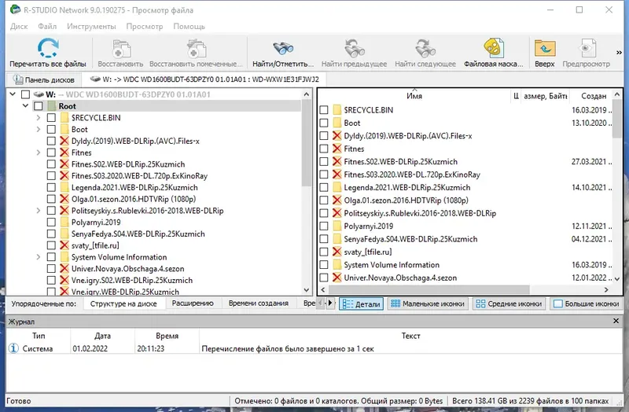This screenshot has height=412, width=629.
Task: Close the Журнал log panel
Action: click(x=616, y=321)
